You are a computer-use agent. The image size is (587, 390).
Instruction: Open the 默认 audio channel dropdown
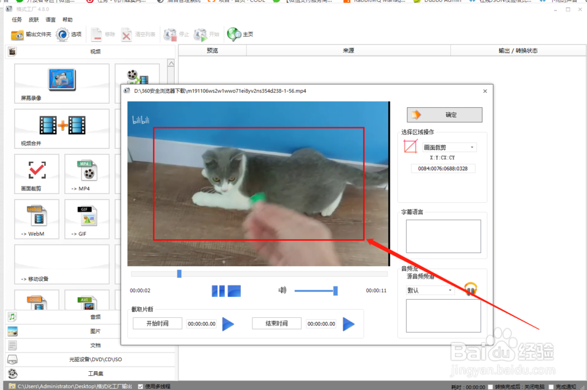[430, 290]
